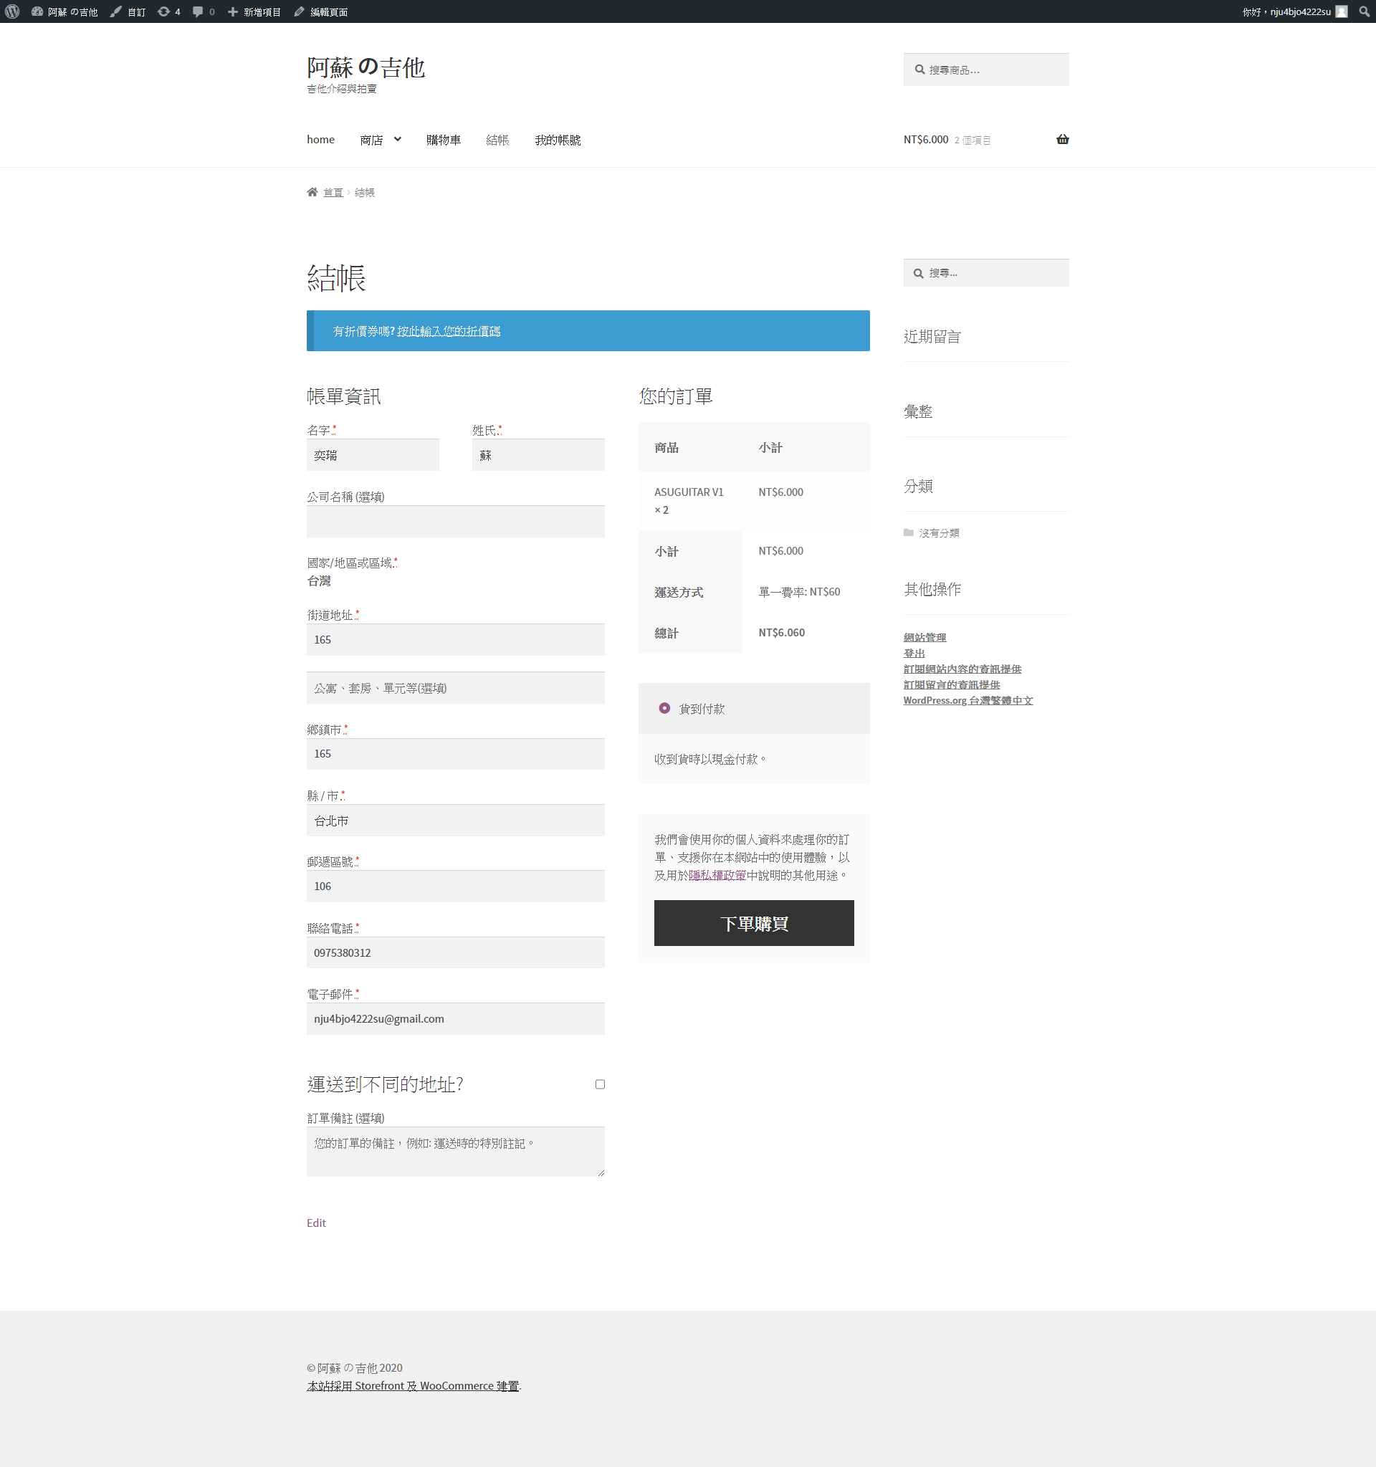Screen dimensions: 1376x1467
Task: Expand coupon entry via 按此輸入您的折價碼
Action: (x=448, y=331)
